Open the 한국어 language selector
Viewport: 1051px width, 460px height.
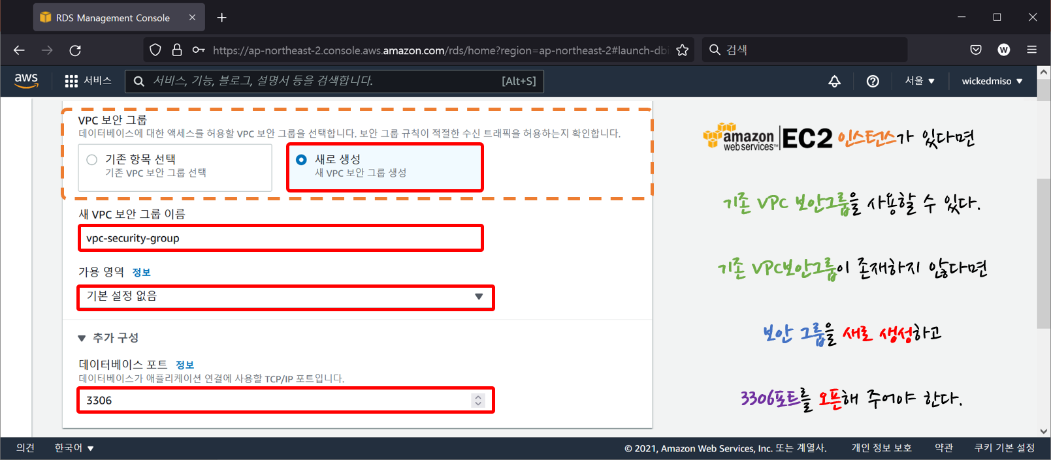(x=74, y=448)
